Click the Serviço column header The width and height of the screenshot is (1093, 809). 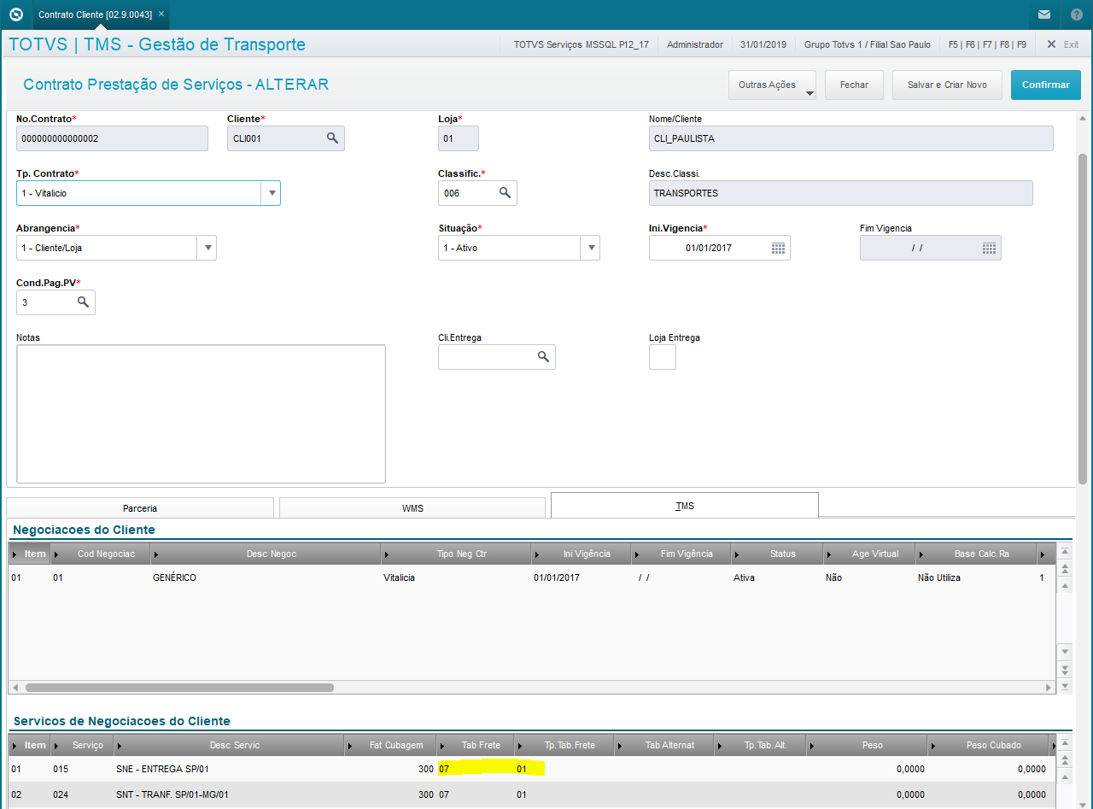(82, 745)
